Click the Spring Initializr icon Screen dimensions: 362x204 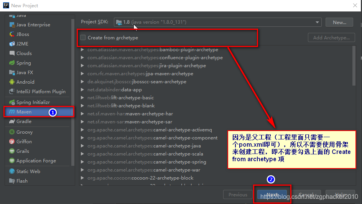click(12, 102)
